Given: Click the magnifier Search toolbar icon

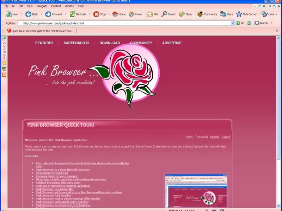Looking at the screenshot, I should coord(164,14).
